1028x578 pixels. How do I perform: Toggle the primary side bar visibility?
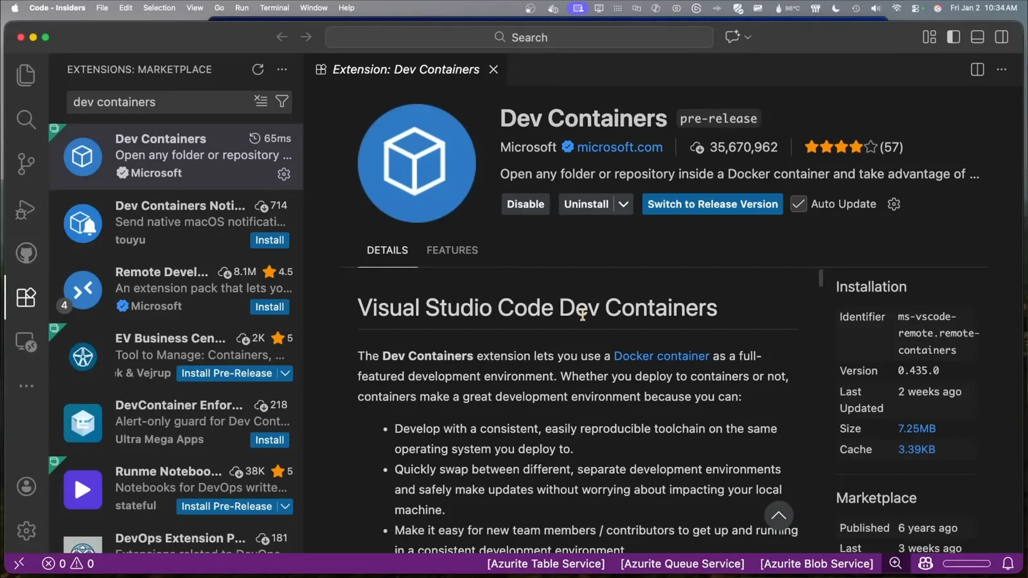click(x=953, y=37)
